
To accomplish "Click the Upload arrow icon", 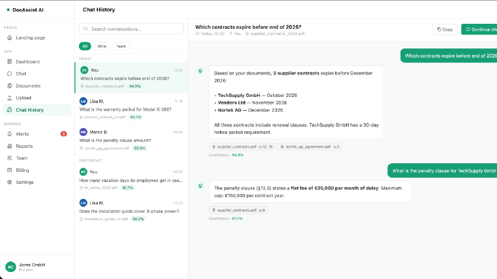I will [x=9, y=98].
